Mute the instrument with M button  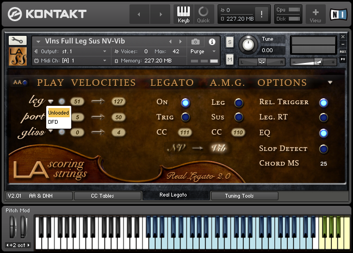click(x=230, y=59)
